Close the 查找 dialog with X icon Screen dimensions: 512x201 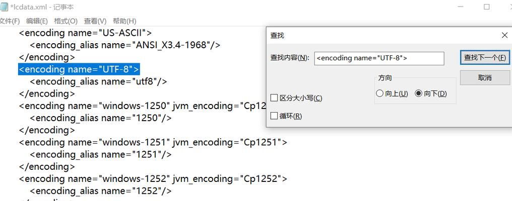pos(504,35)
